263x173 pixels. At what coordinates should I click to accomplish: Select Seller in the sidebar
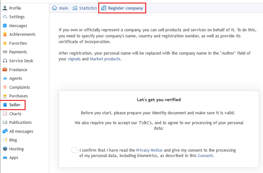pos(12,105)
